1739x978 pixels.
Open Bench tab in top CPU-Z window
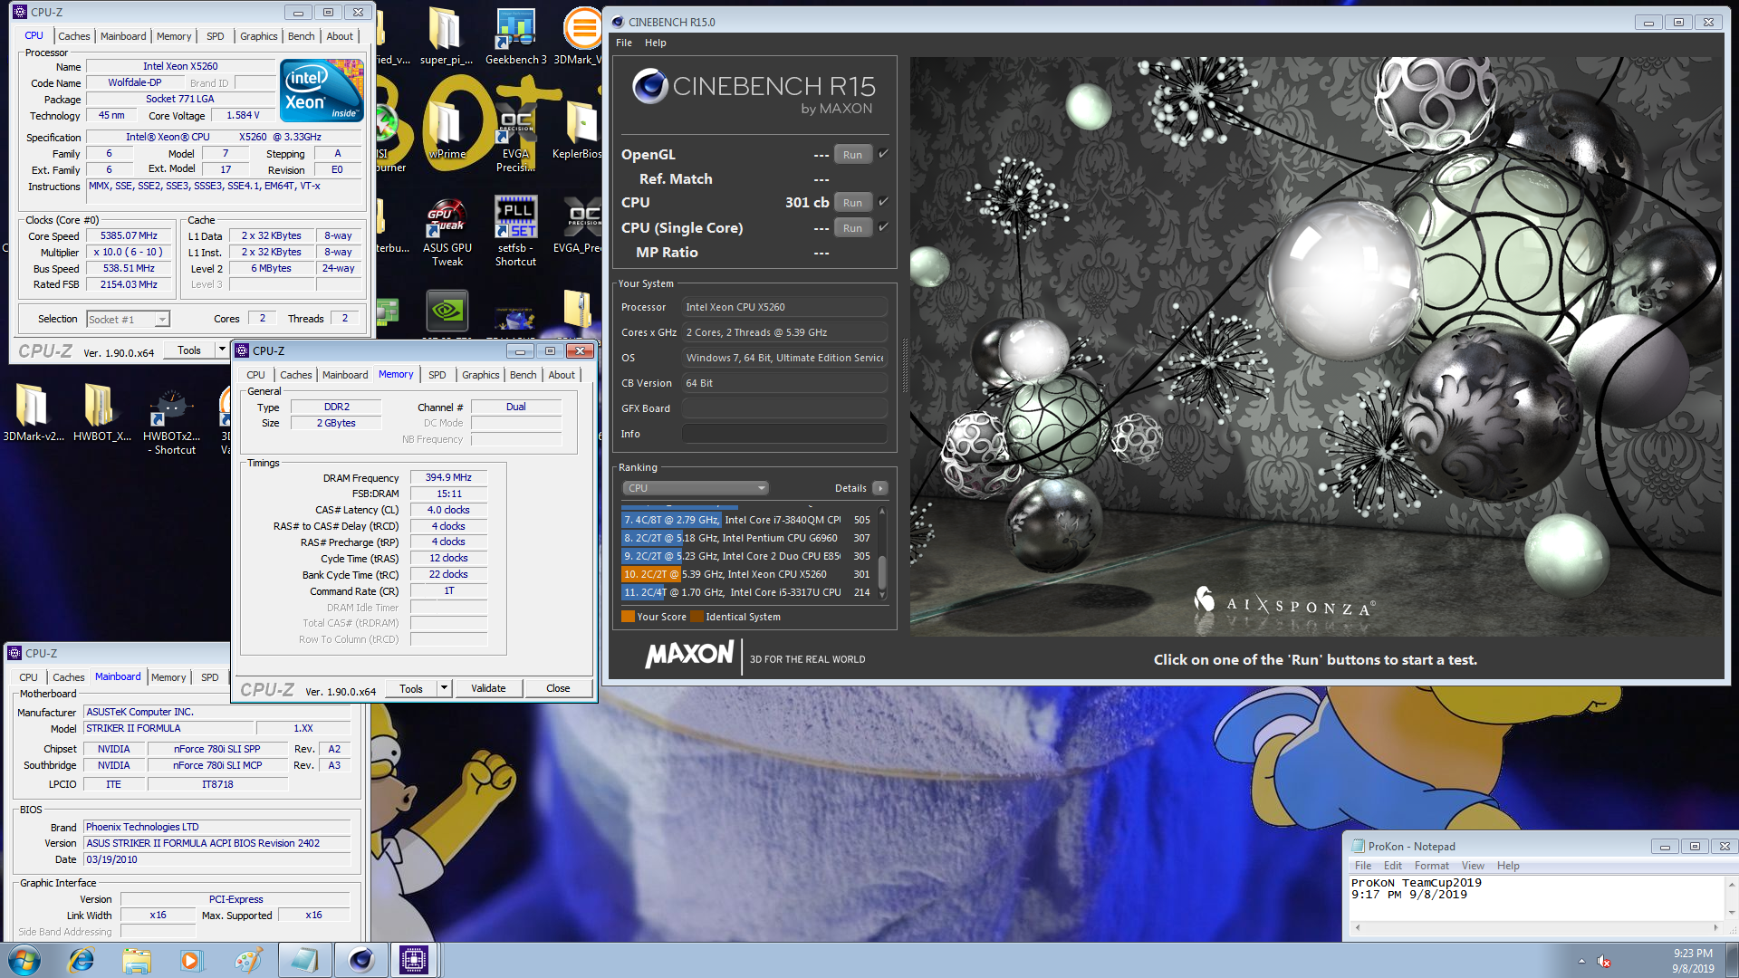click(x=302, y=36)
